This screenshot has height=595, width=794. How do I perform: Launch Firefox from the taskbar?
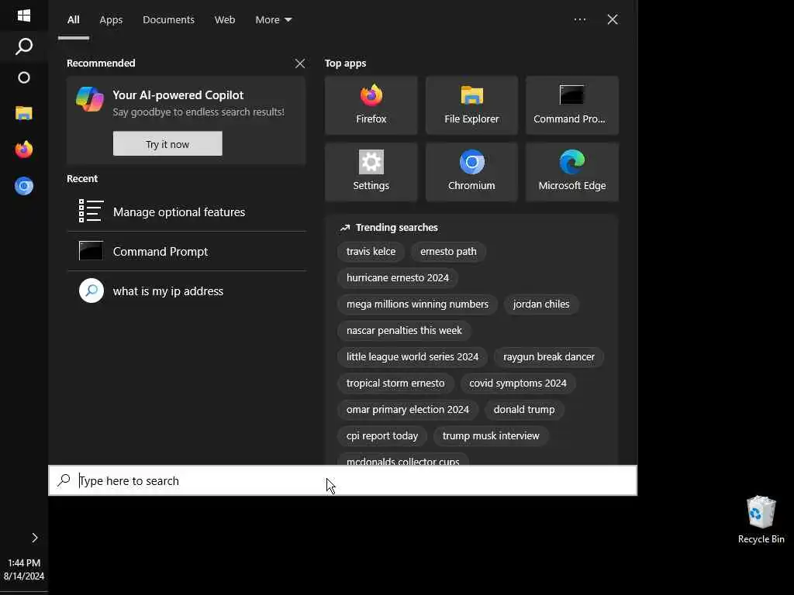point(24,150)
